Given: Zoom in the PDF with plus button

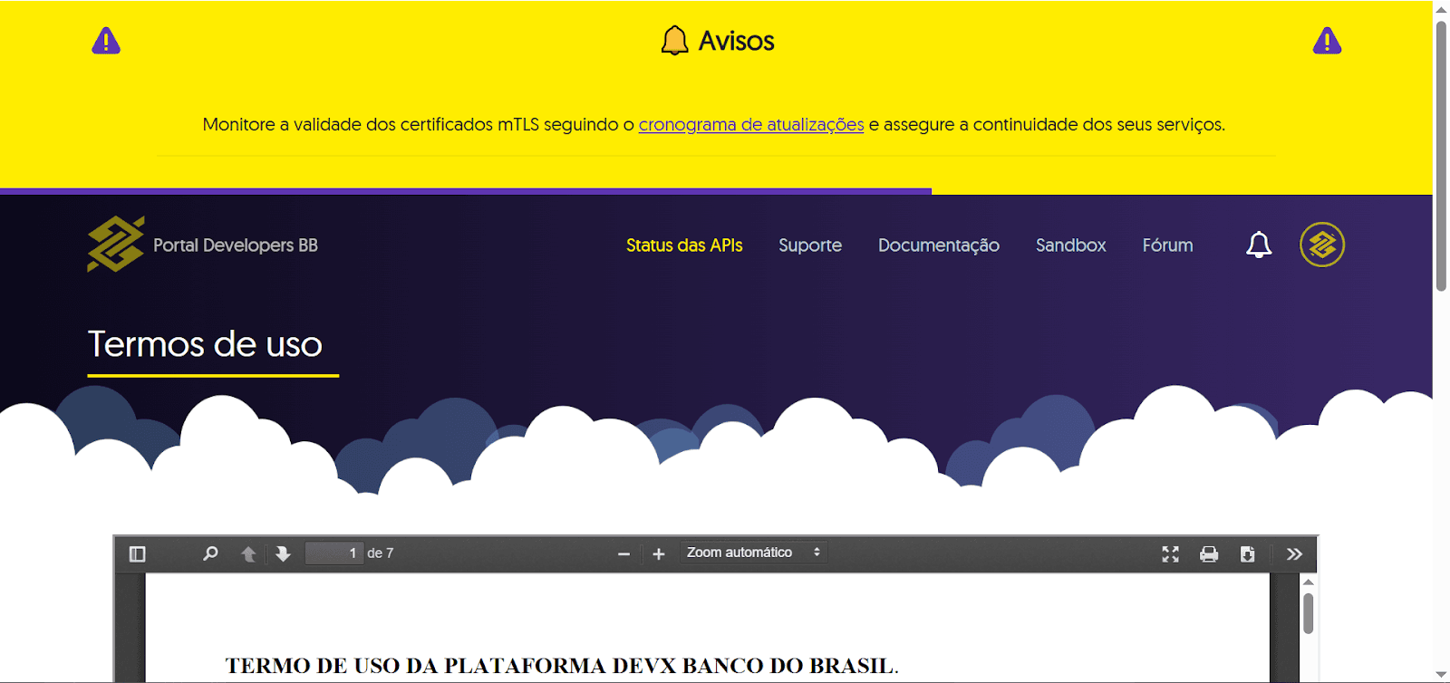Looking at the screenshot, I should tap(659, 553).
